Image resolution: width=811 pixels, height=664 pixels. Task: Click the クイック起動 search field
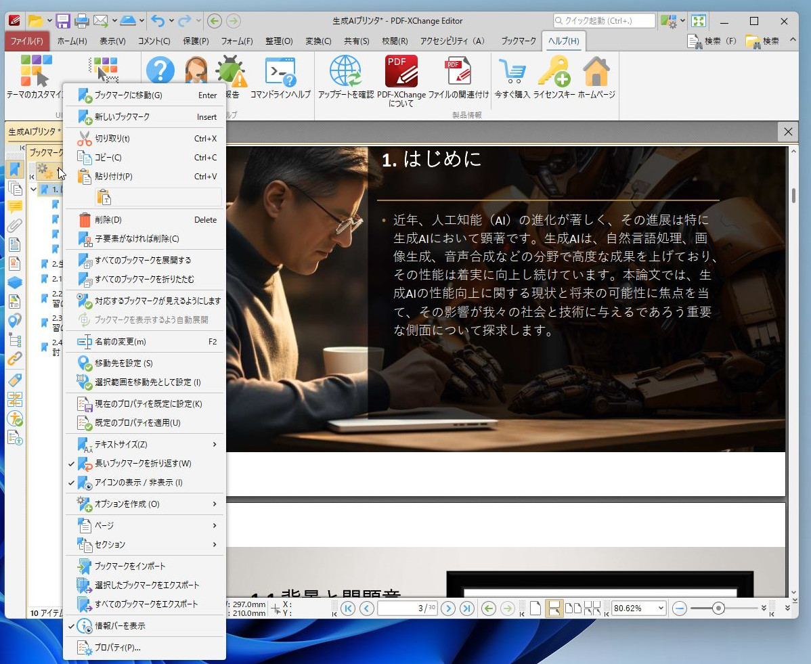click(x=604, y=21)
